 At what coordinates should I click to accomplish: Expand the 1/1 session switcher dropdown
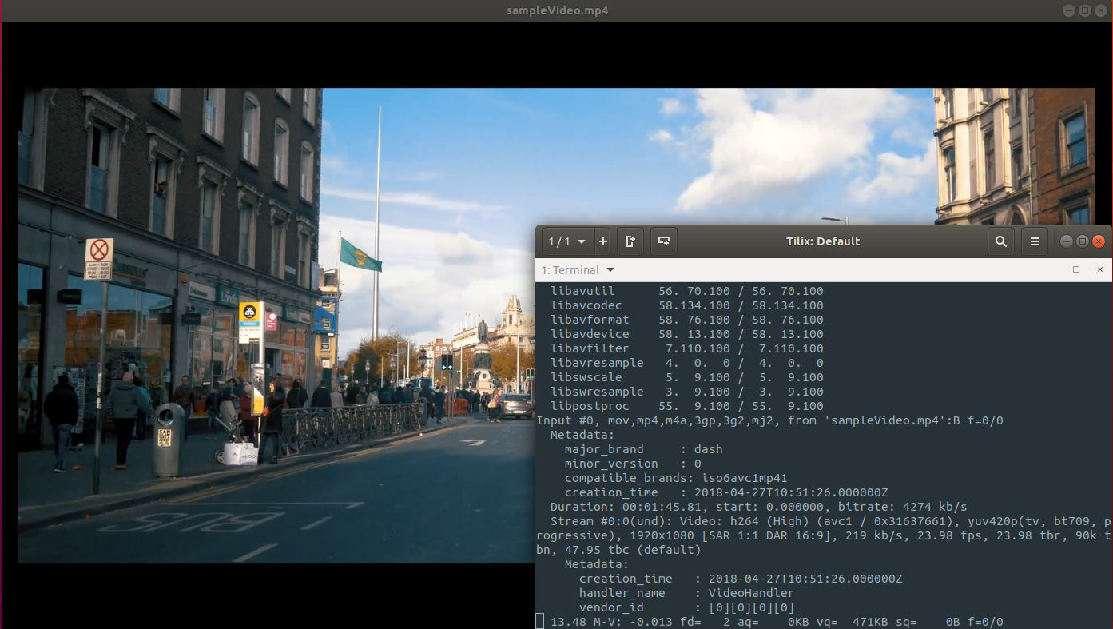567,241
